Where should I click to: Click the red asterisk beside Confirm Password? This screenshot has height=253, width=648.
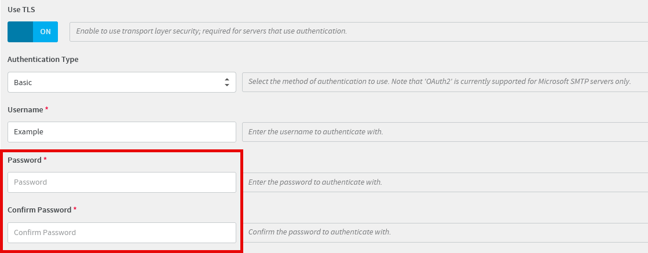75,209
